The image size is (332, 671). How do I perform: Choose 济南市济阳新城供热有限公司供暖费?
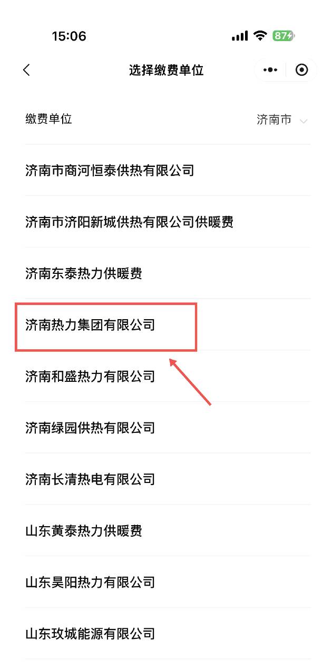[168, 222]
